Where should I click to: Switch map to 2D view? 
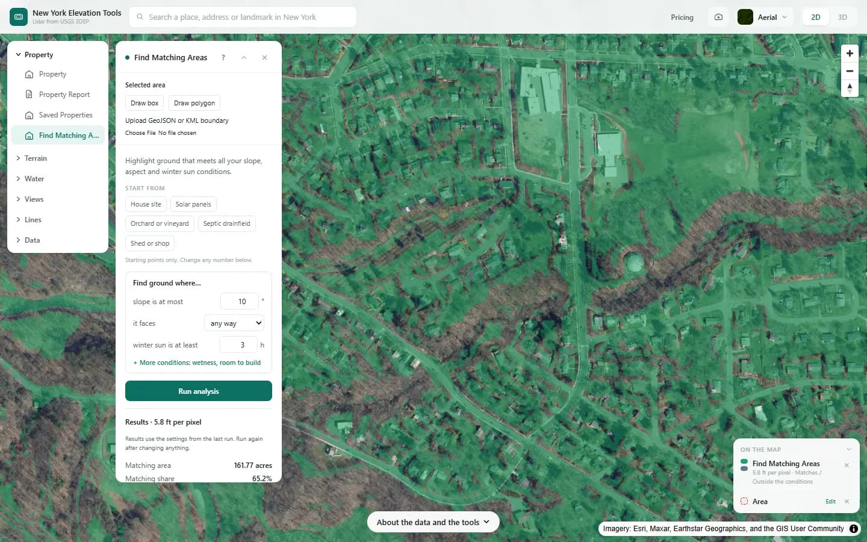(816, 17)
